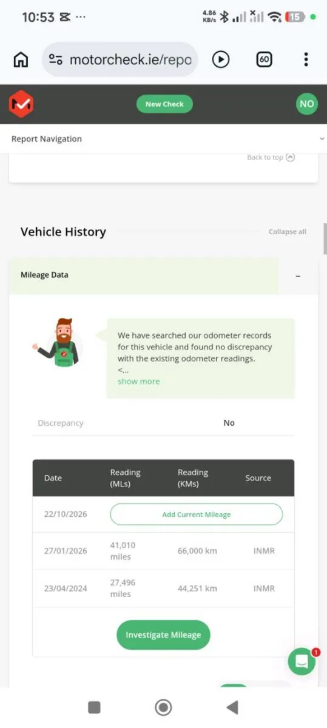327x728 pixels.
Task: Open the browser three-dot menu
Action: click(306, 59)
